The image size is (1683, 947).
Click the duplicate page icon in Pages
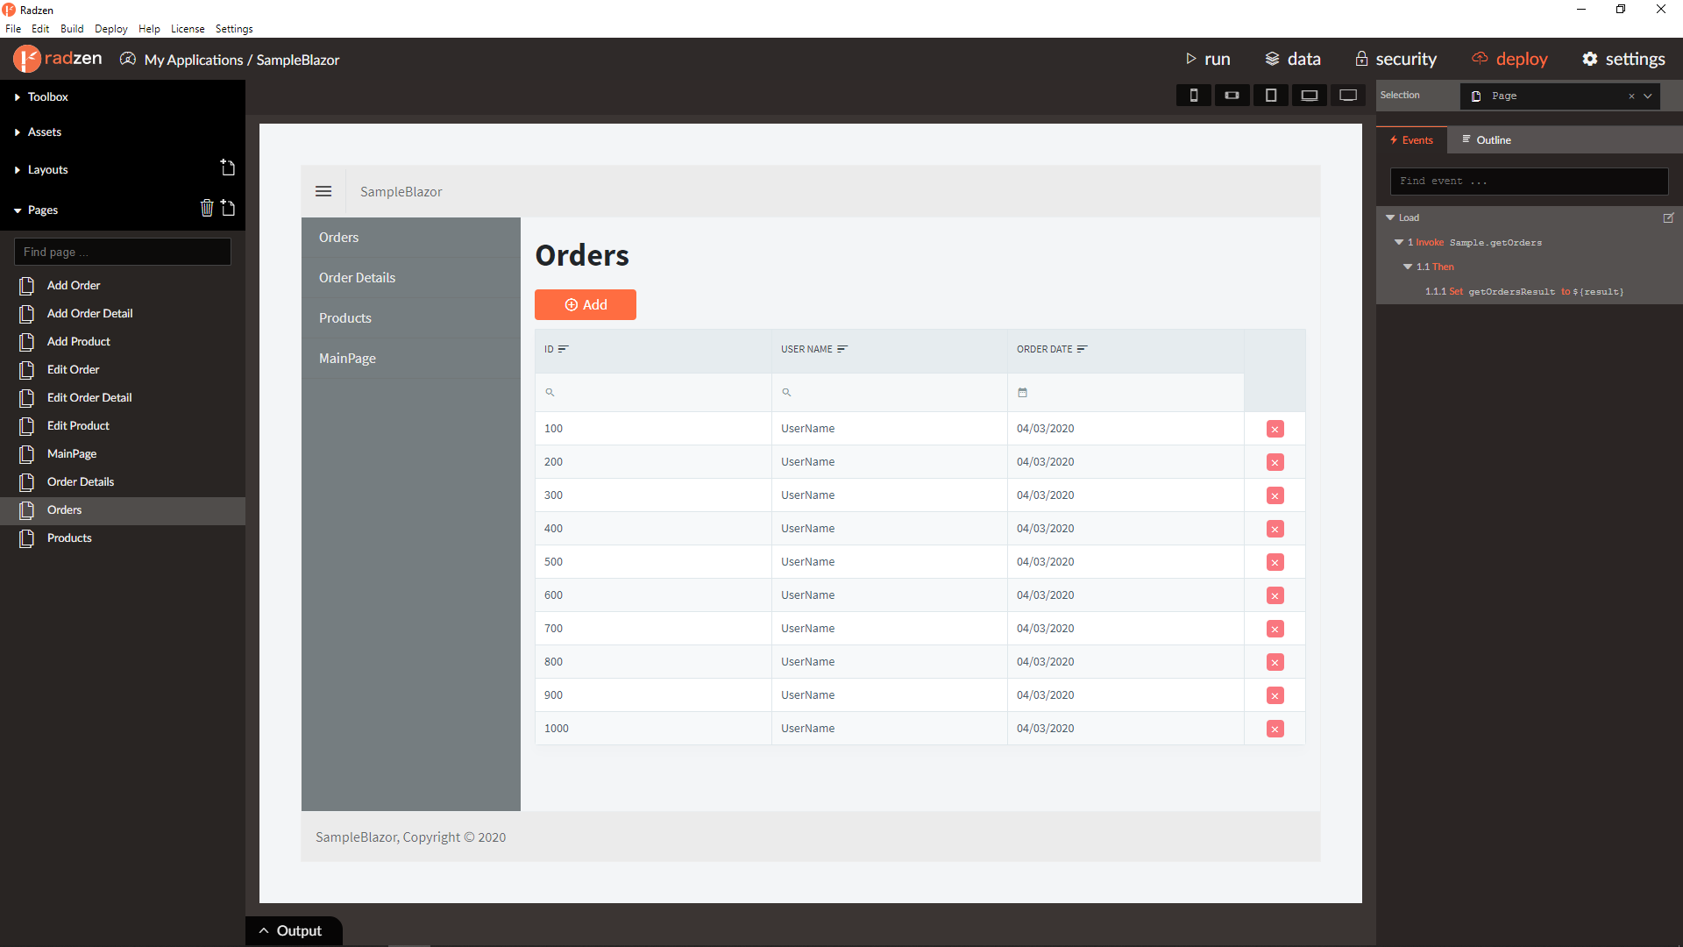tap(228, 208)
